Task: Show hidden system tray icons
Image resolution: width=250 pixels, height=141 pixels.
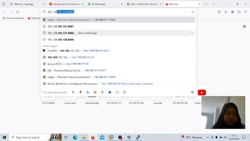Action: pos(207,137)
